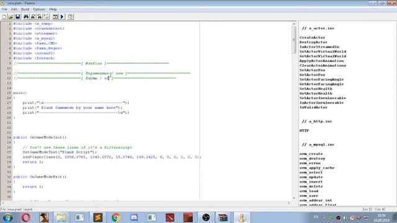Open Google Chrome from the taskbar
Image resolution: width=397 pixels, height=223 pixels.
coord(116,217)
